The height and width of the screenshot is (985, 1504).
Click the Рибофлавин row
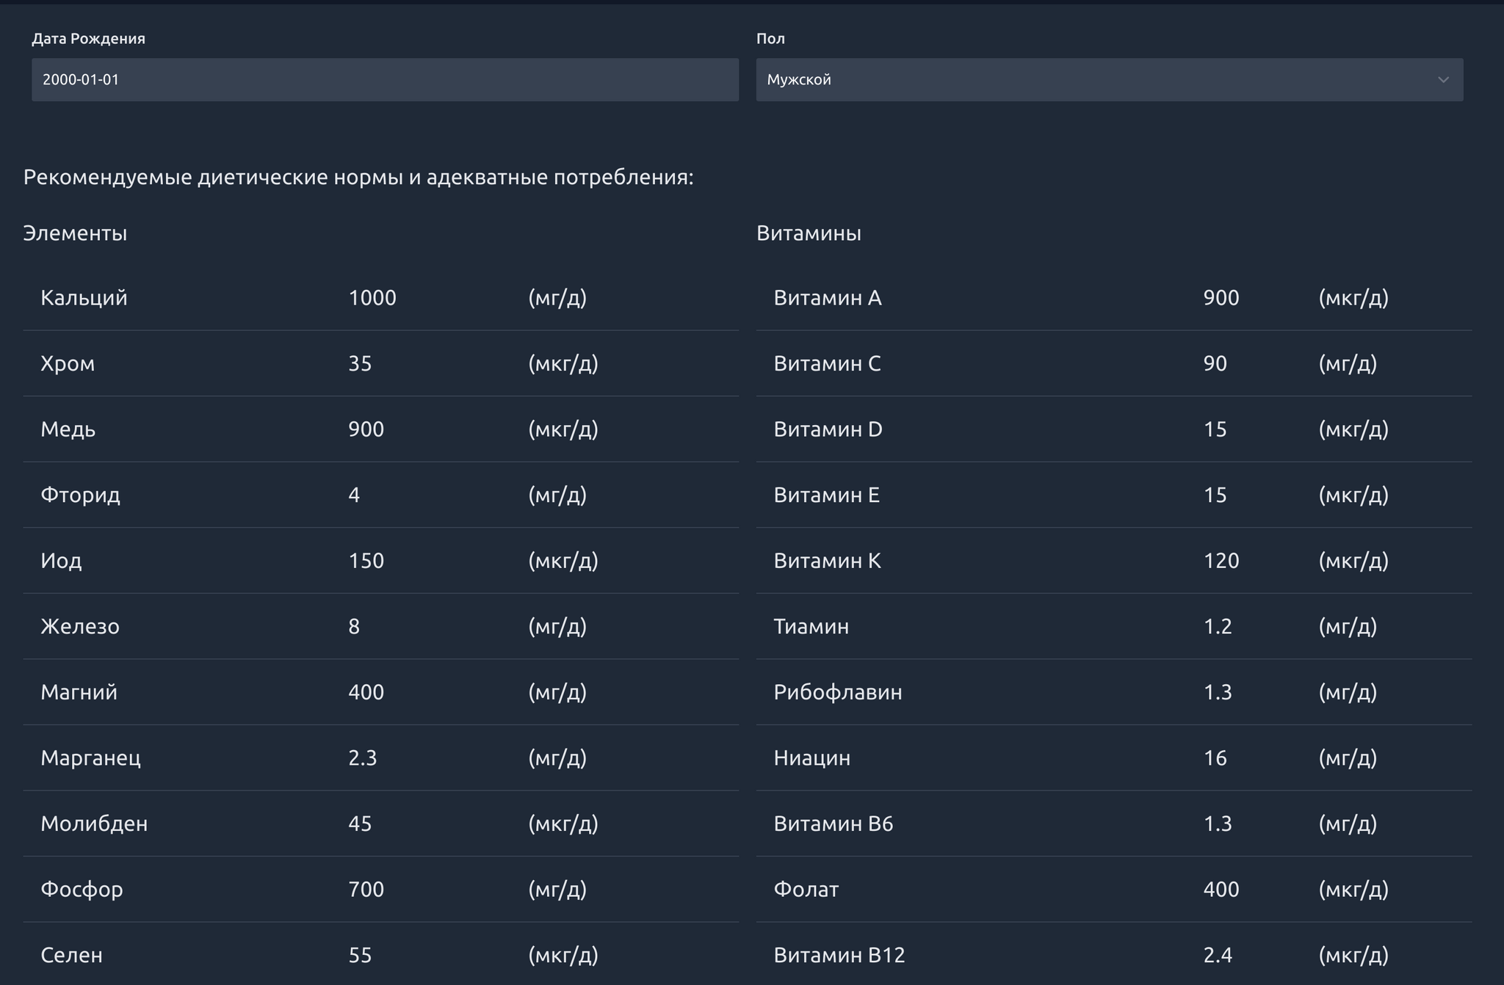click(837, 692)
